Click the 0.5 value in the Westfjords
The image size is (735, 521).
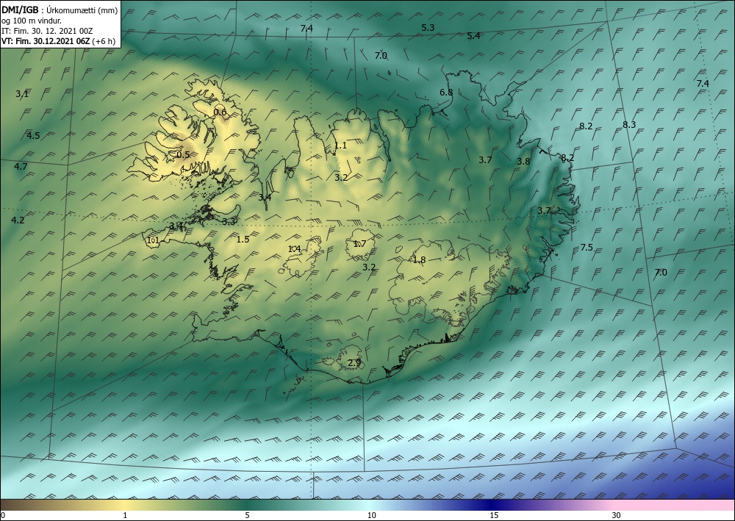coord(183,154)
